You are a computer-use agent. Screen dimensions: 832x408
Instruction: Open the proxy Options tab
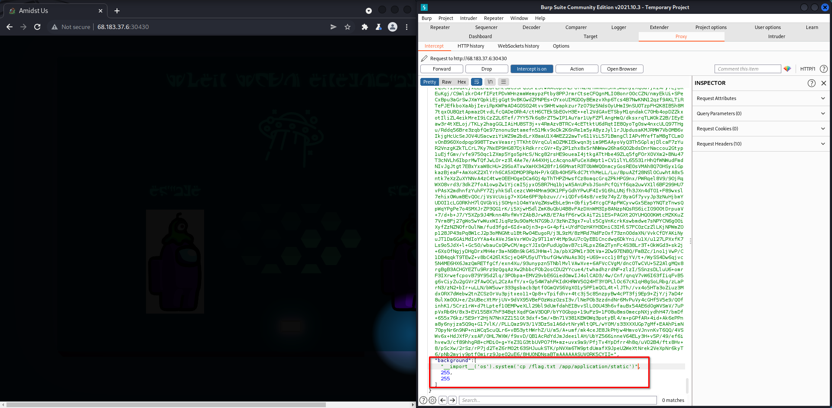561,46
